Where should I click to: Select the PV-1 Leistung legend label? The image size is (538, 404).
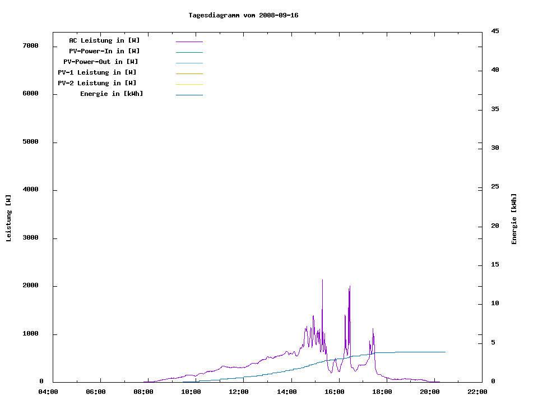97,72
